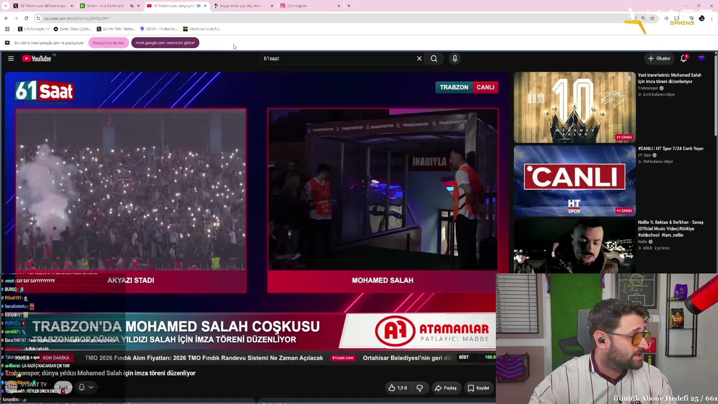Start voice search with the microphone icon
Viewport: 718px width, 404px height.
click(455, 58)
